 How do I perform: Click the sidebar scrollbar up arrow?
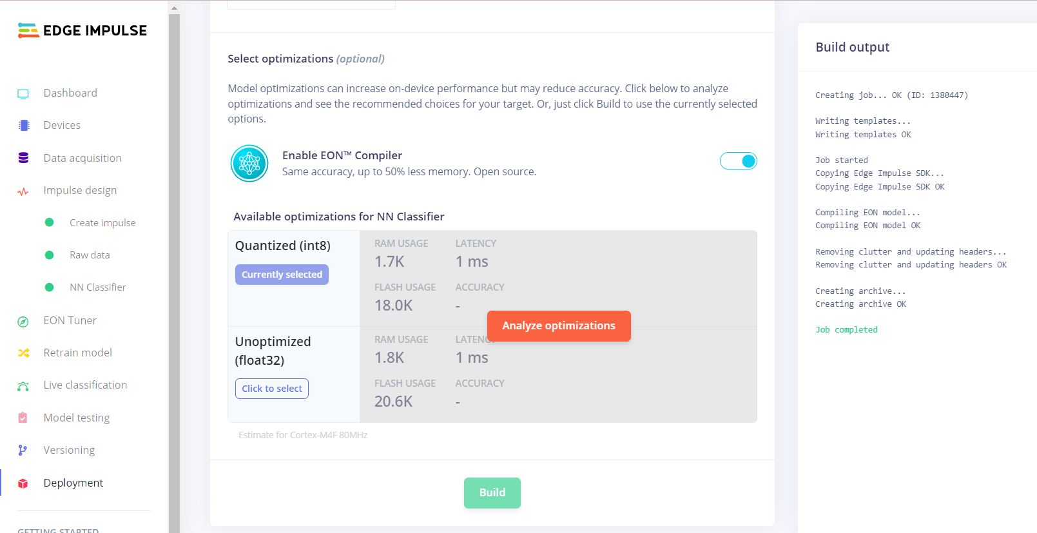tap(174, 8)
